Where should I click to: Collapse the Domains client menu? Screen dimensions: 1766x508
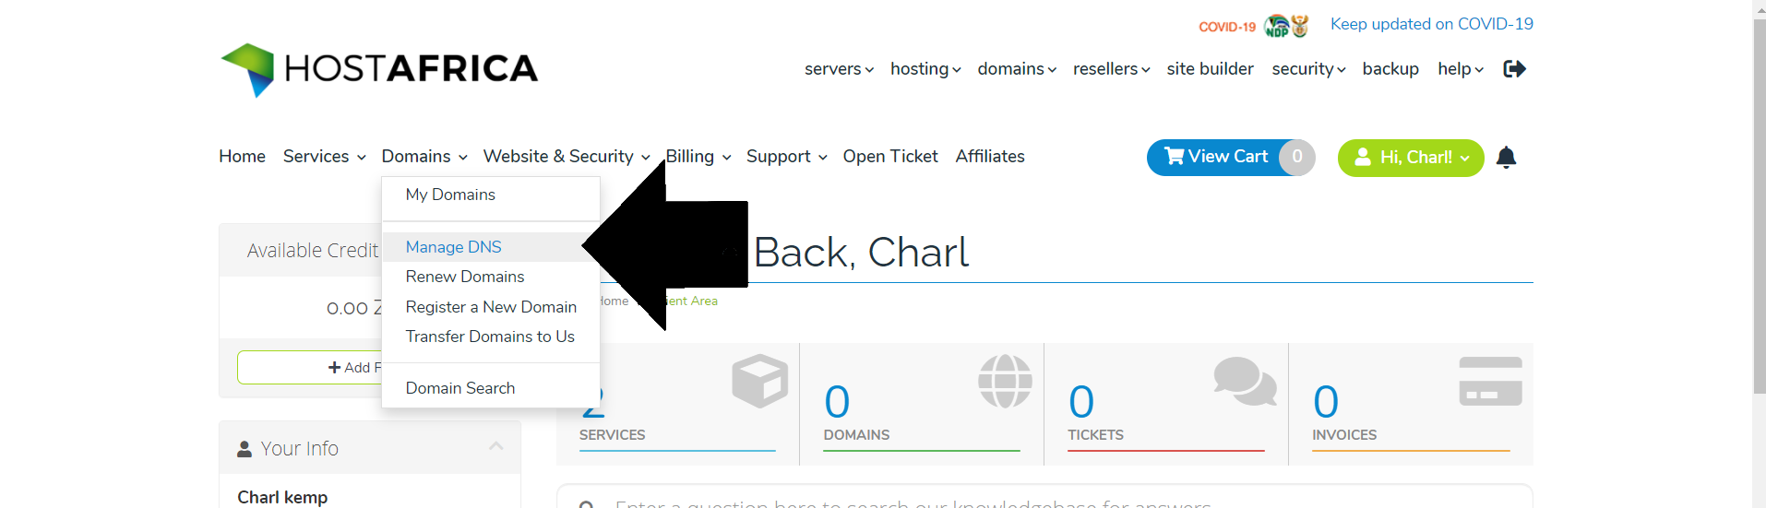(424, 157)
